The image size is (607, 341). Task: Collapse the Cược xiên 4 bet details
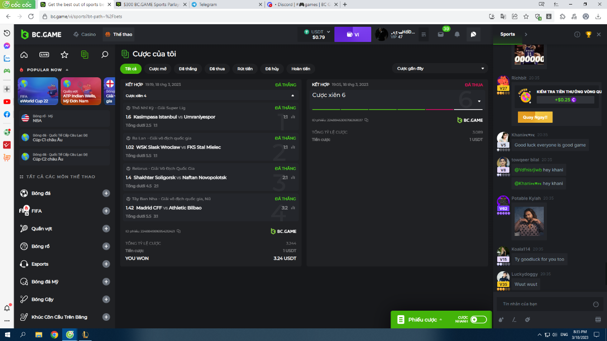(x=292, y=95)
